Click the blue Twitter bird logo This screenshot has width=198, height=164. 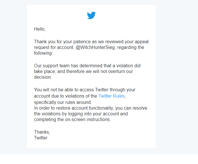[x=91, y=15]
